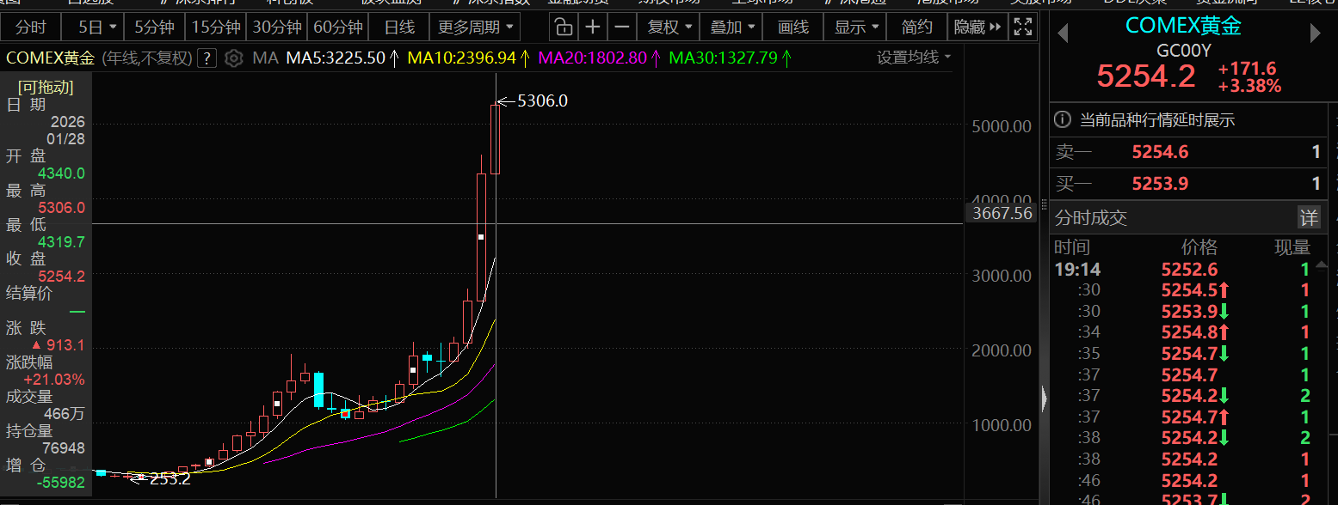
Task: Zoom out chart with the minus icon
Action: click(621, 27)
